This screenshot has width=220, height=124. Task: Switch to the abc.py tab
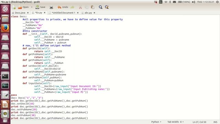[88, 13]
